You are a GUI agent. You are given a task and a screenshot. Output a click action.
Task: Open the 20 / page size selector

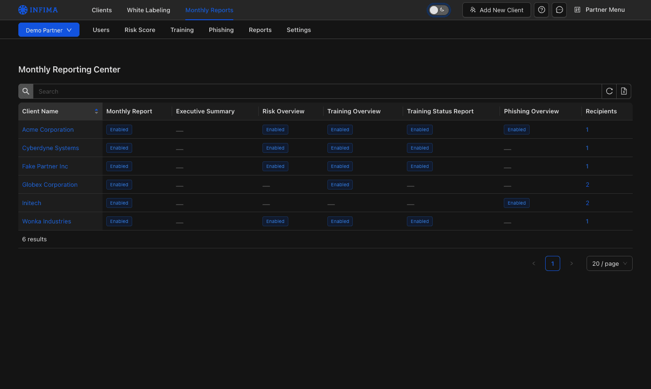(x=609, y=263)
